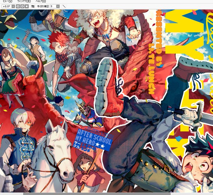Open the ビュー(V) menu

coord(7,1)
